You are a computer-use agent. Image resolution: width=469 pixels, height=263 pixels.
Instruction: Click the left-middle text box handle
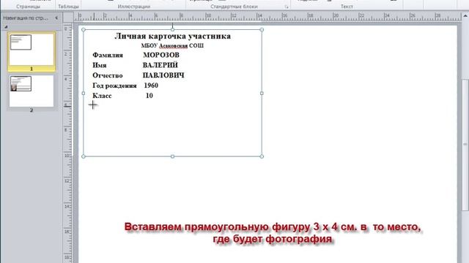tap(84, 94)
